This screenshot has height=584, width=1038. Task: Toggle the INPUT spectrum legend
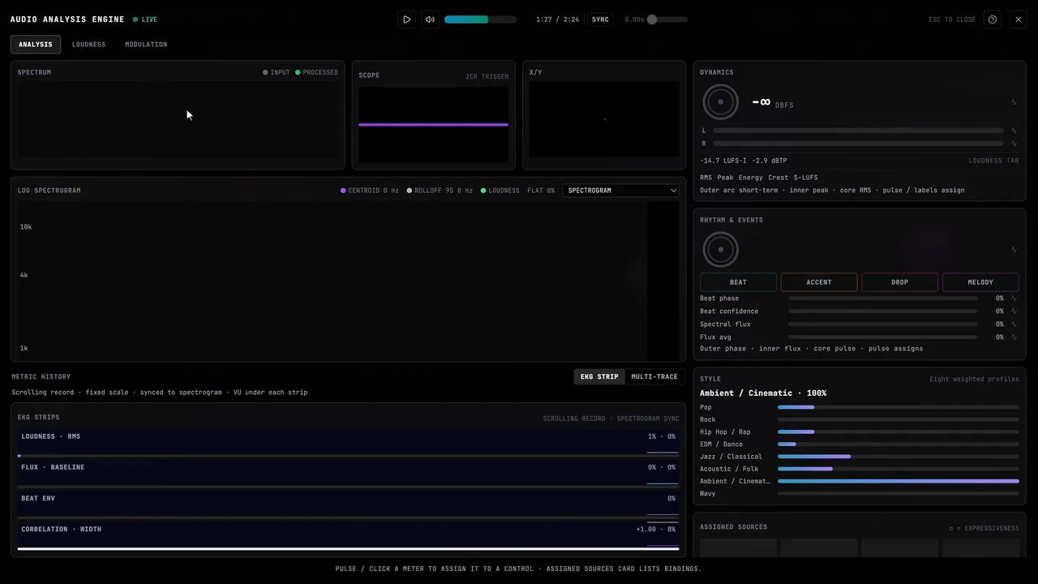(x=277, y=72)
